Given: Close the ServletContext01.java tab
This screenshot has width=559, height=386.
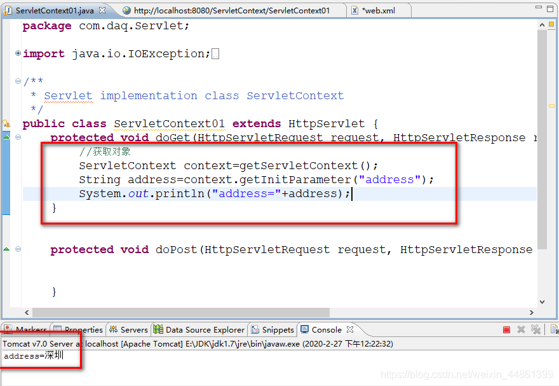Looking at the screenshot, I should point(102,10).
